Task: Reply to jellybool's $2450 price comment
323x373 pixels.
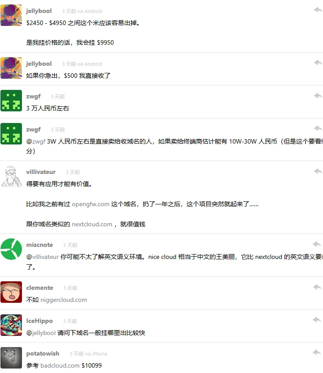Action: [318, 10]
